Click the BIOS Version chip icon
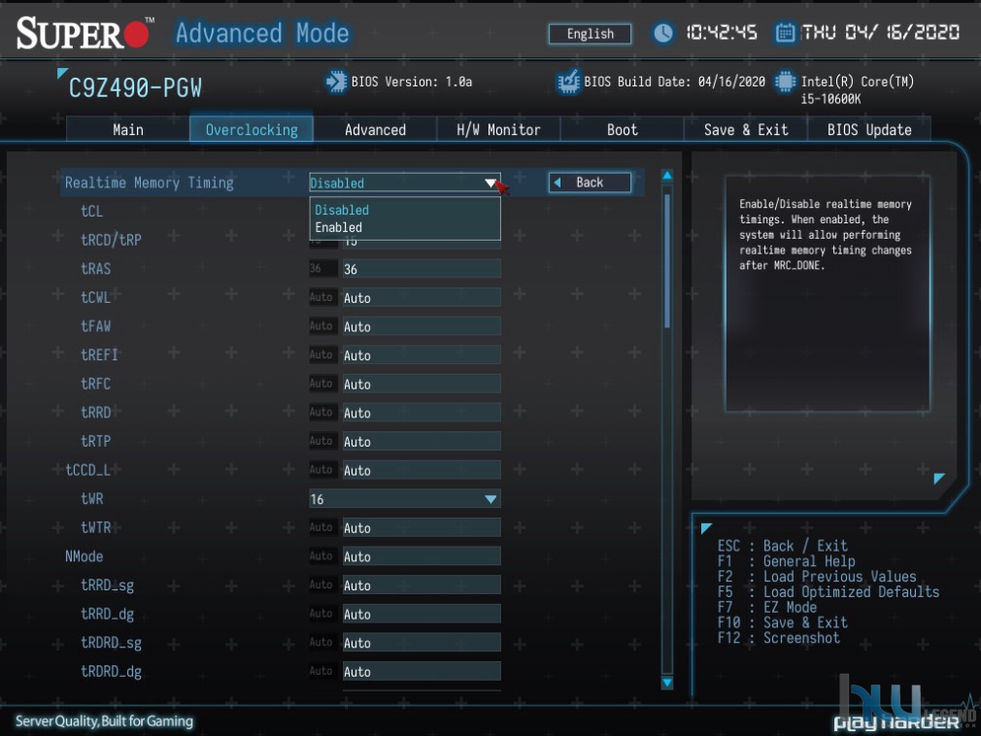981x736 pixels. pos(336,82)
